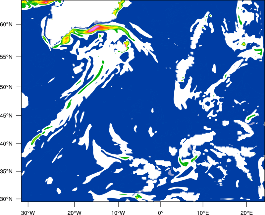This screenshot has height=215, width=265.
Task: Click the 50°N latitude label
Action: click(x=6, y=87)
